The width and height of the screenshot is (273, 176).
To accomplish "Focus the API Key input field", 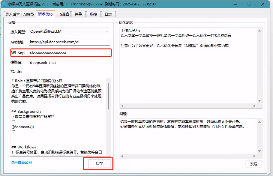I will point(69,52).
